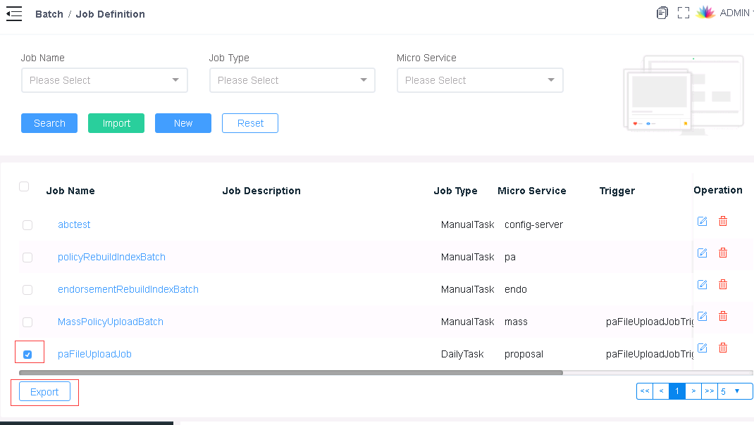Select the endorsementRebuildIndexBatch row checkbox
This screenshot has width=754, height=425.
coord(27,289)
